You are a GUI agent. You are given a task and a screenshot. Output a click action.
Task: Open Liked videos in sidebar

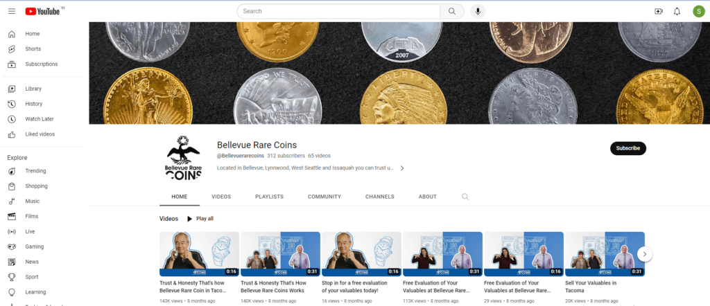tap(42, 134)
